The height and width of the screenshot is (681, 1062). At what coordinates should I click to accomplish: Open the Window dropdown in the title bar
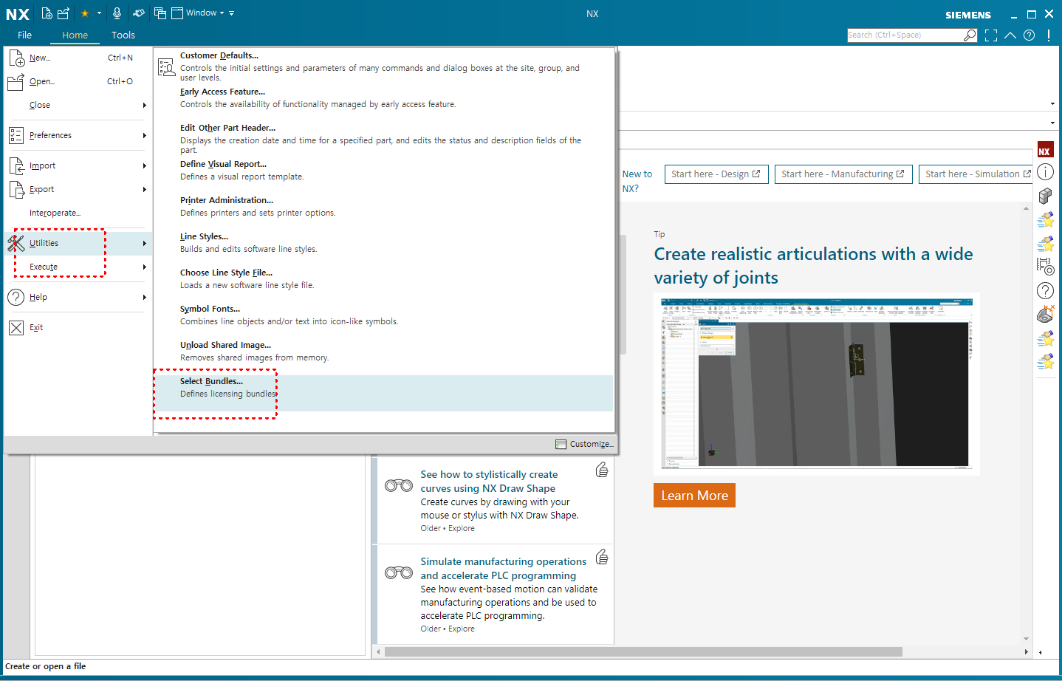coord(205,13)
